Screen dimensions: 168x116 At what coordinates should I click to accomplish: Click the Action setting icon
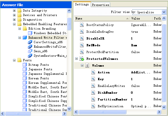point(93,72)
